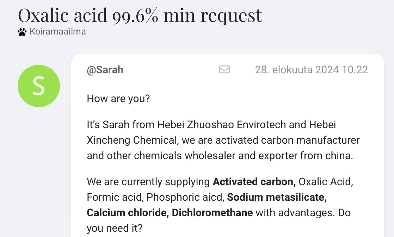Click Sarah's green S avatar

tap(39, 86)
